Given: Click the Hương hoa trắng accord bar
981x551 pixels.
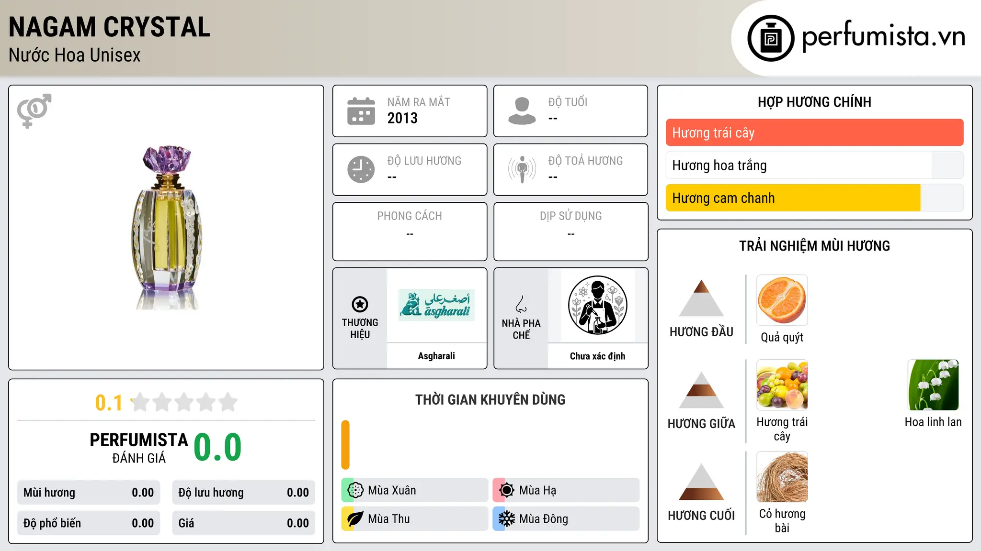Looking at the screenshot, I should pos(814,165).
